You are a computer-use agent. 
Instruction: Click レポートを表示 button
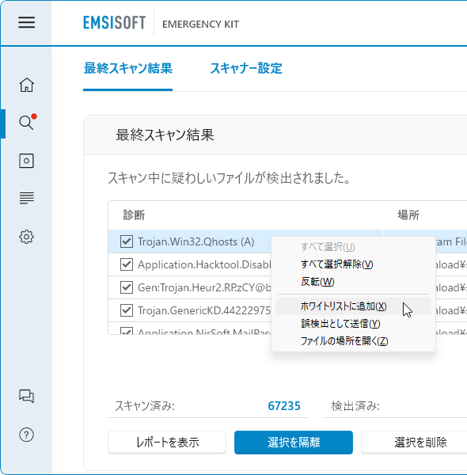click(167, 443)
